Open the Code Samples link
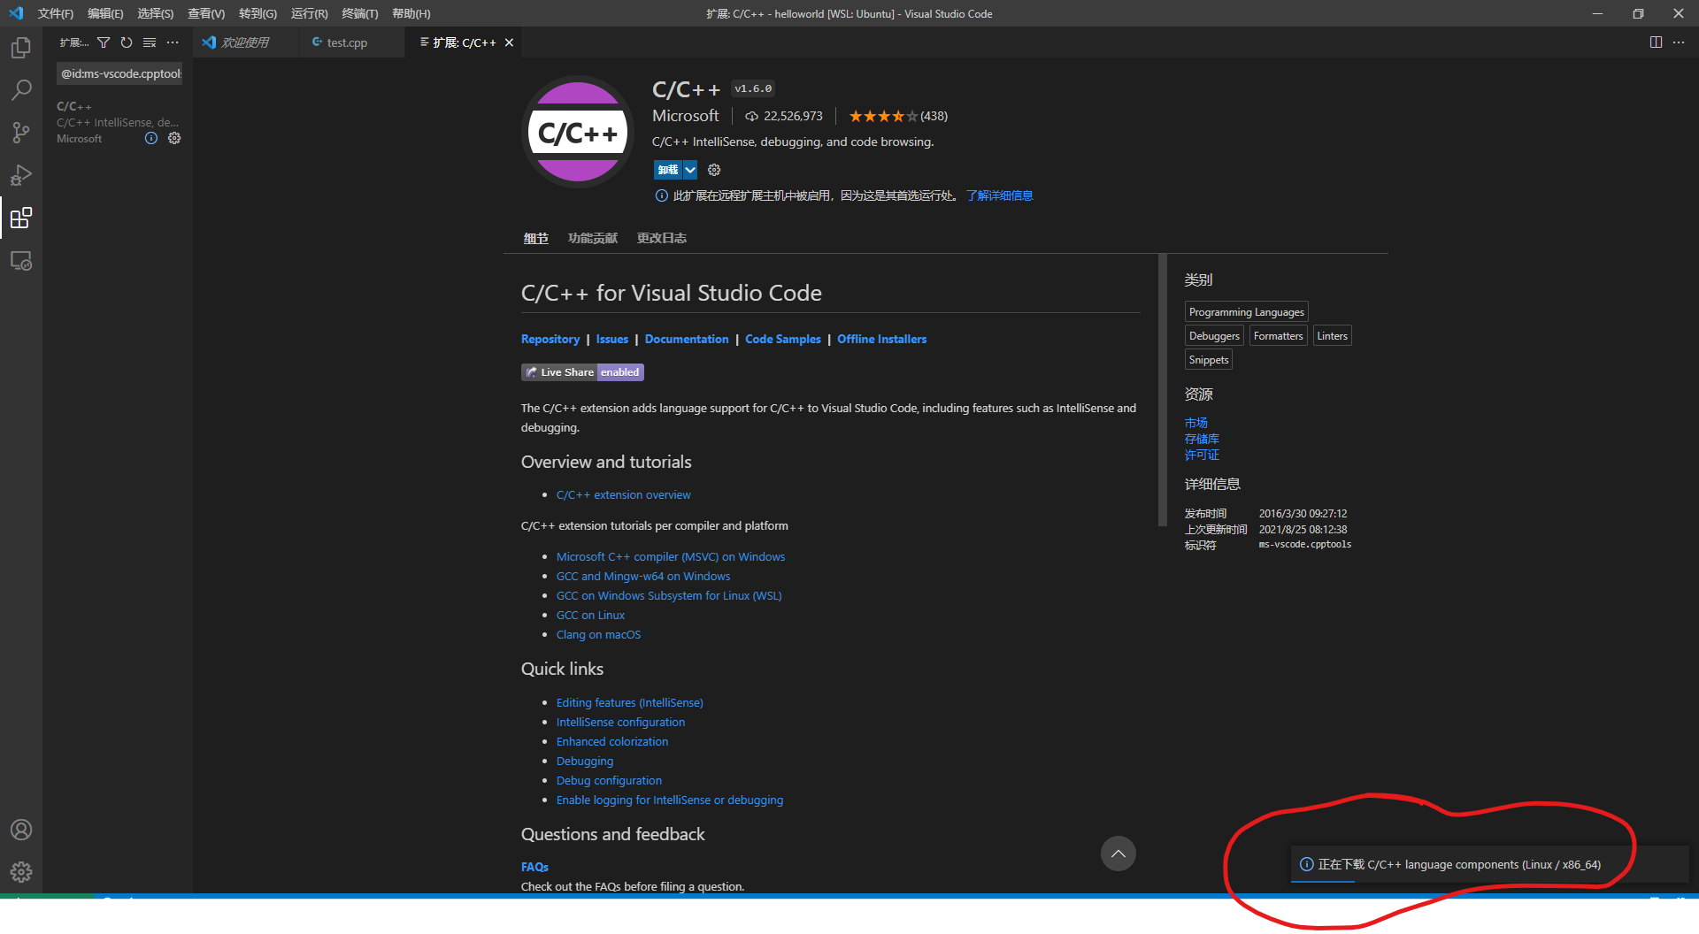 [x=783, y=339]
